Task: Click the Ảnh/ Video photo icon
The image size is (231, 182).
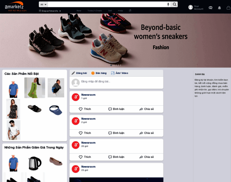Action: pyautogui.click(x=113, y=73)
